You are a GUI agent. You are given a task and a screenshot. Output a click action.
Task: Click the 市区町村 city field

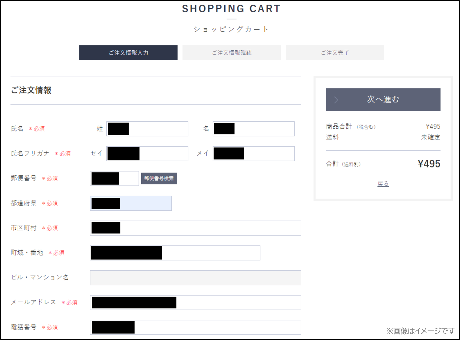pos(196,228)
